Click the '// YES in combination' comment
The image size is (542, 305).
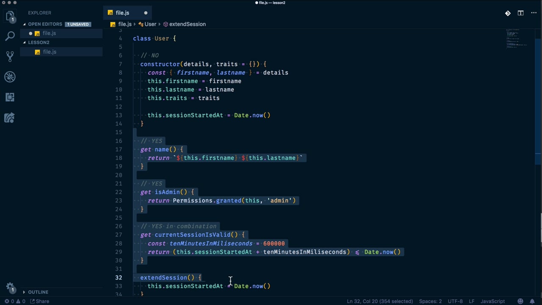pyautogui.click(x=178, y=226)
